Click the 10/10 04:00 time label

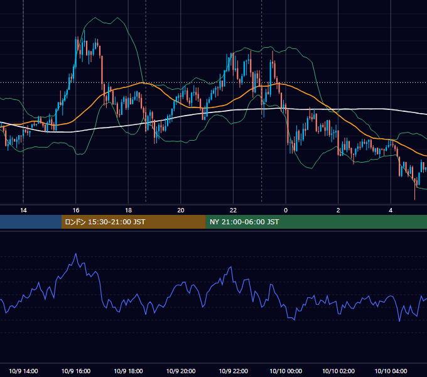391,371
